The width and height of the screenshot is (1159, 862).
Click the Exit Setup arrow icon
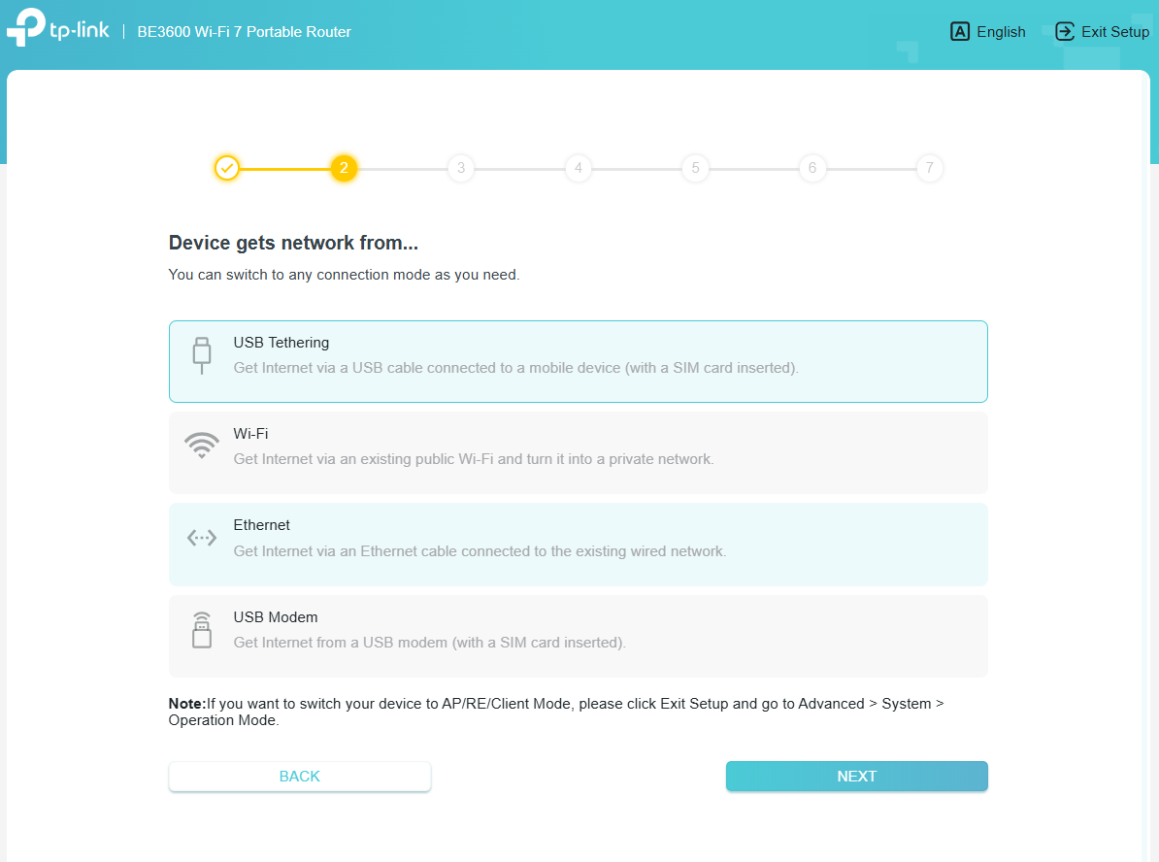(x=1065, y=31)
